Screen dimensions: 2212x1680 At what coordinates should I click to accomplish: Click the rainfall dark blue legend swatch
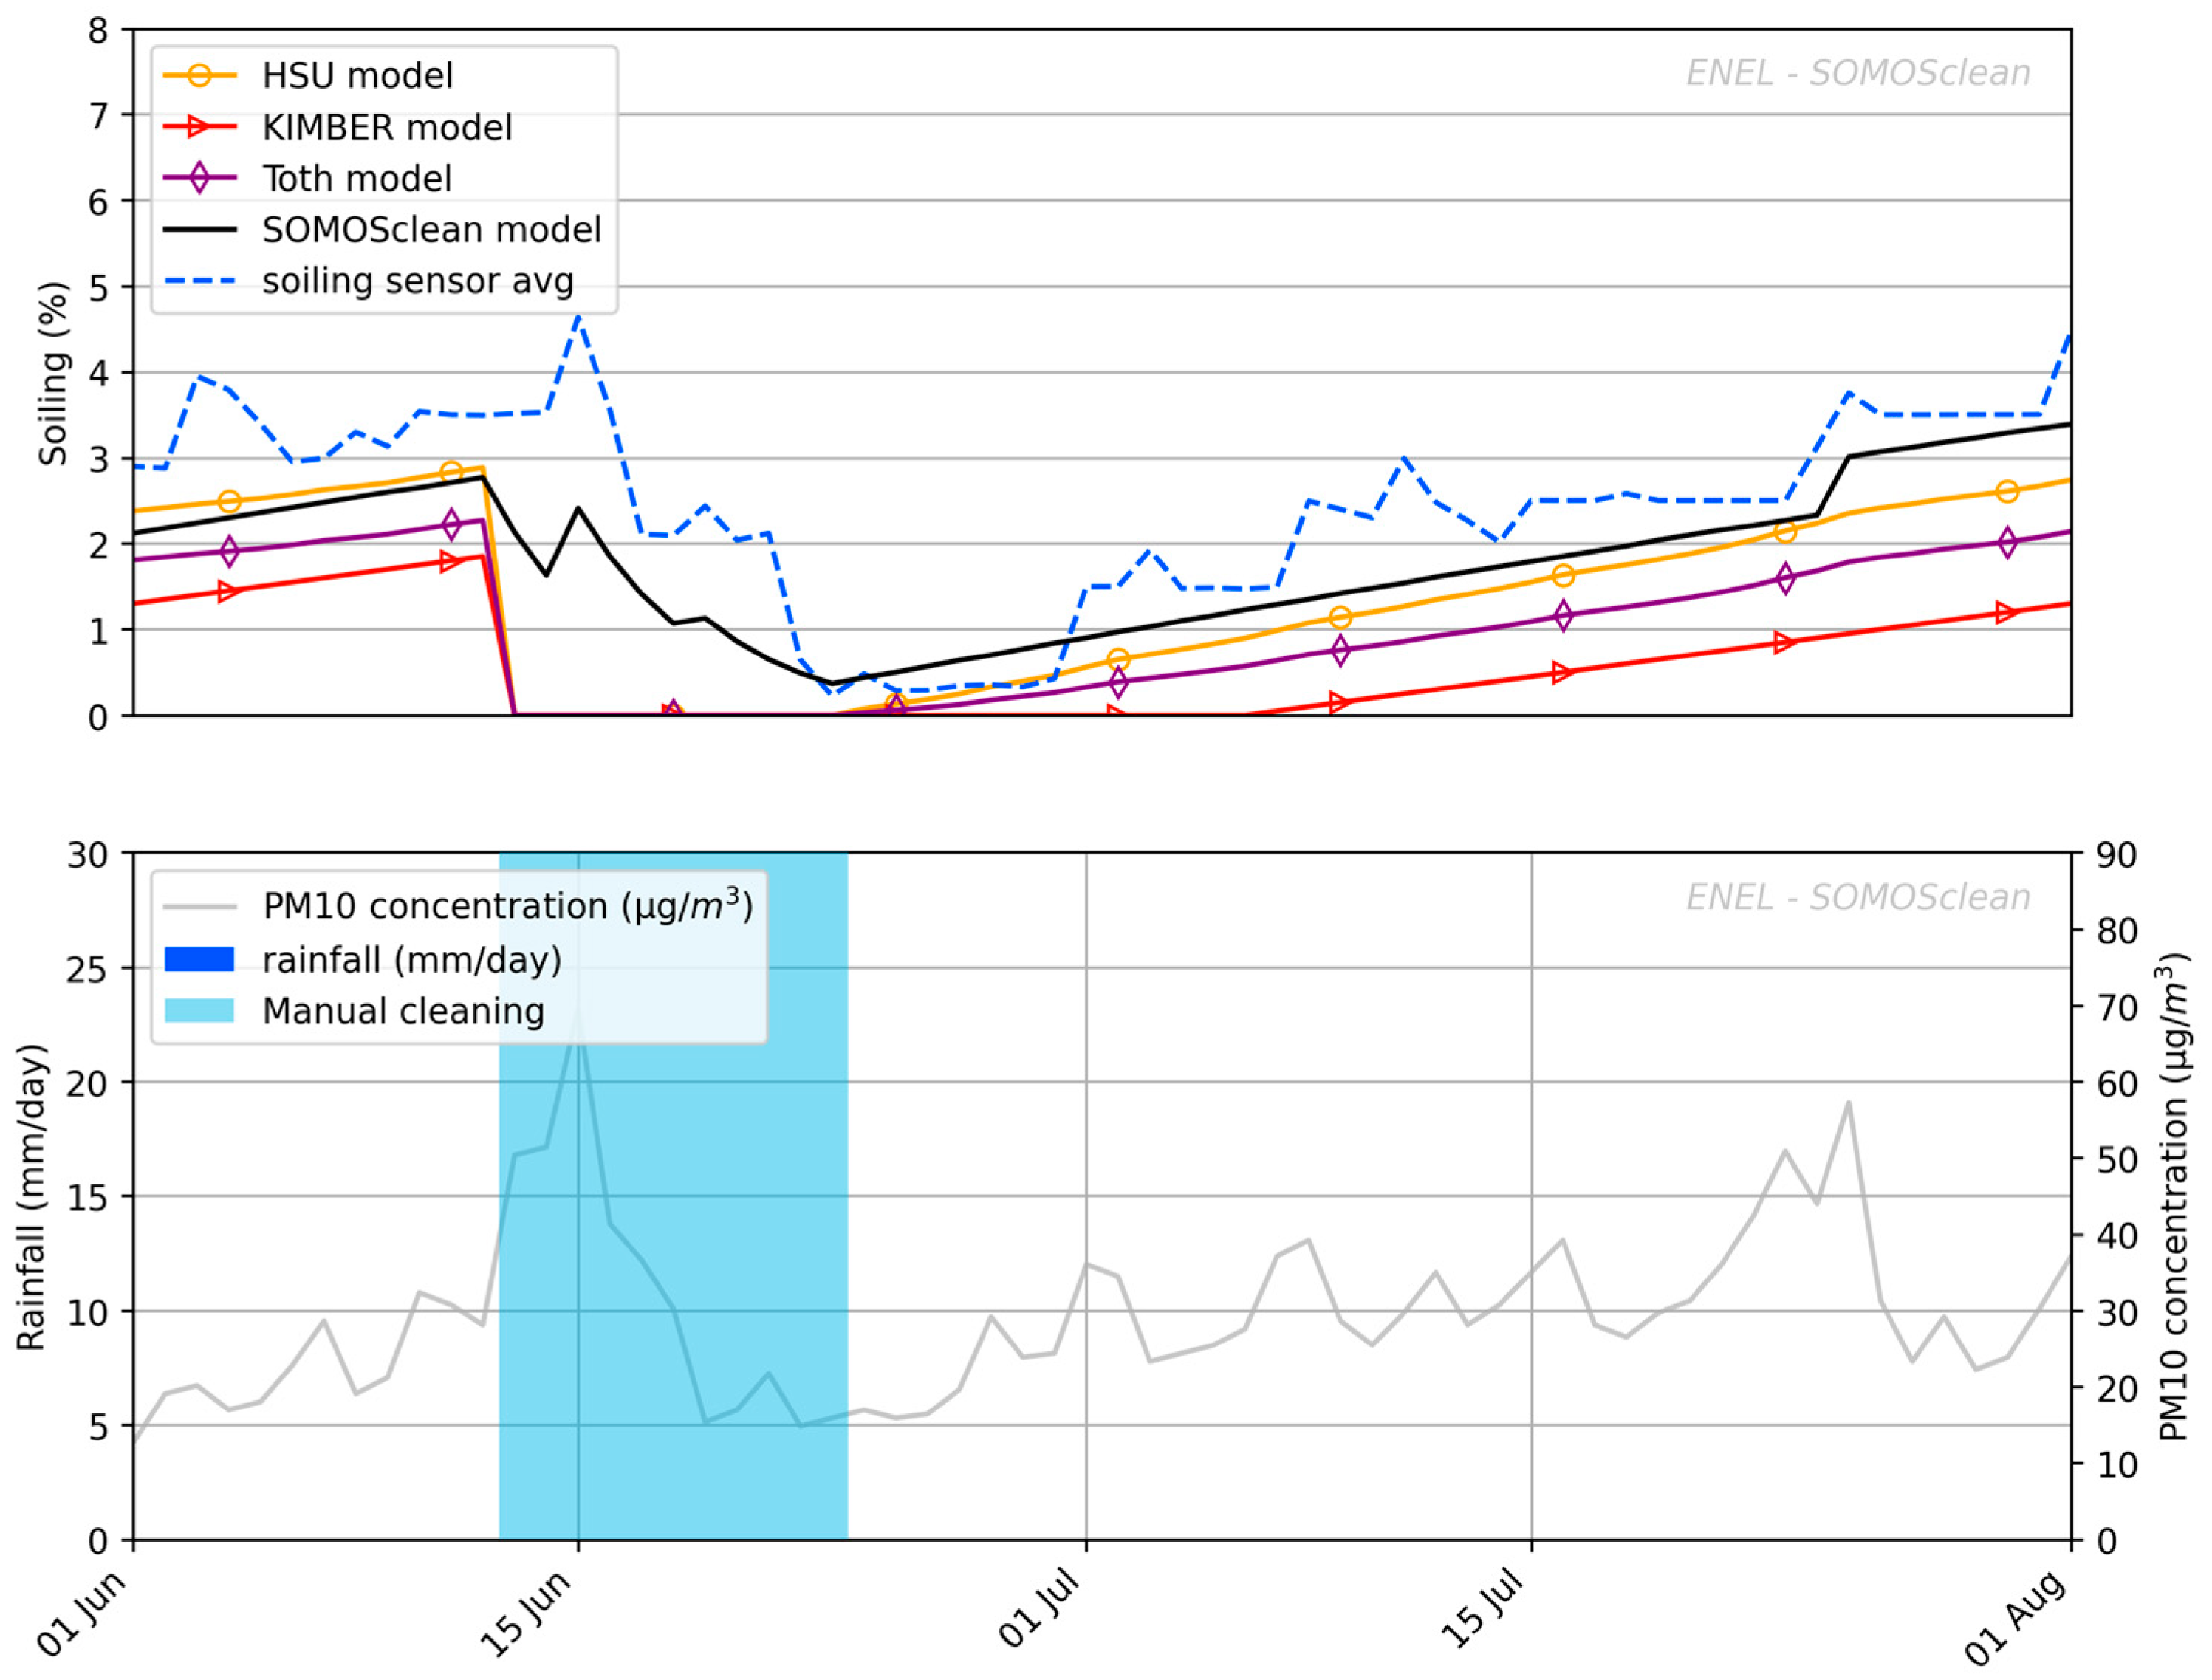click(199, 960)
